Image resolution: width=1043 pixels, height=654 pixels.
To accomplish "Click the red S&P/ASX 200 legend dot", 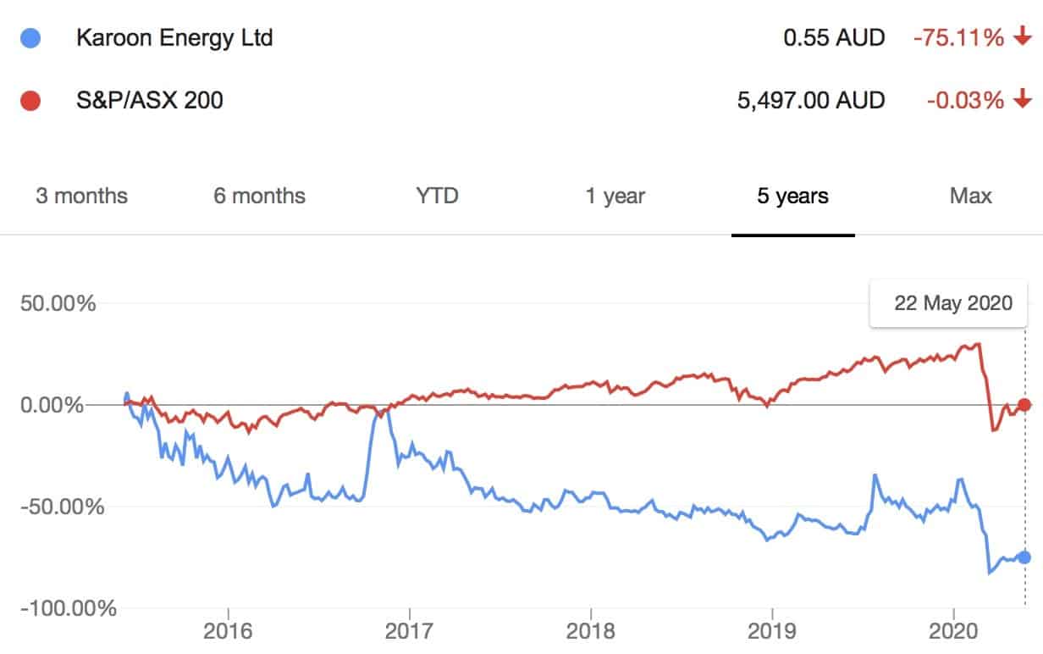I will coord(31,100).
